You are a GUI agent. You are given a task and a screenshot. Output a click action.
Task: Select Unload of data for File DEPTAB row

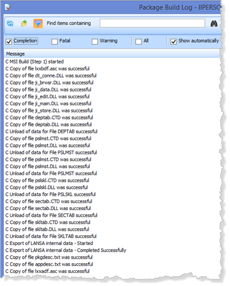click(112, 132)
